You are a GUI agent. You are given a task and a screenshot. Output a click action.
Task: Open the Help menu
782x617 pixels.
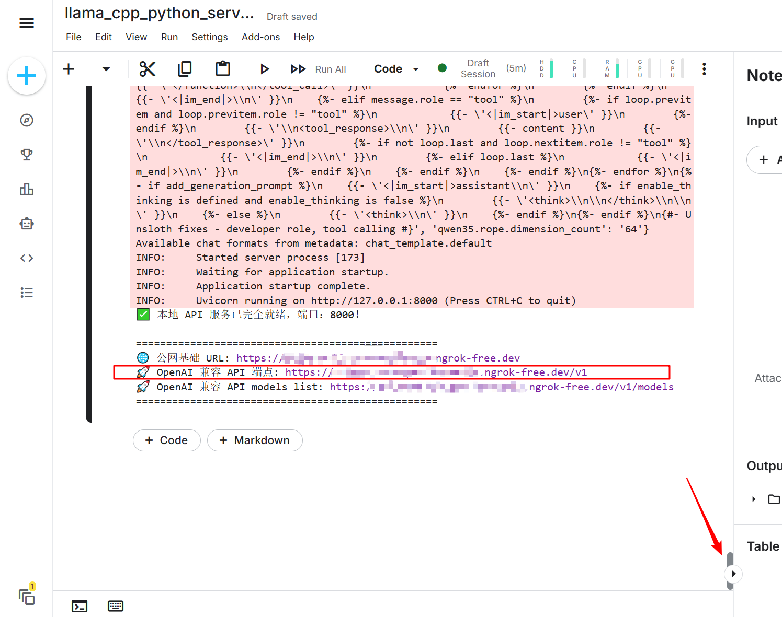click(304, 37)
